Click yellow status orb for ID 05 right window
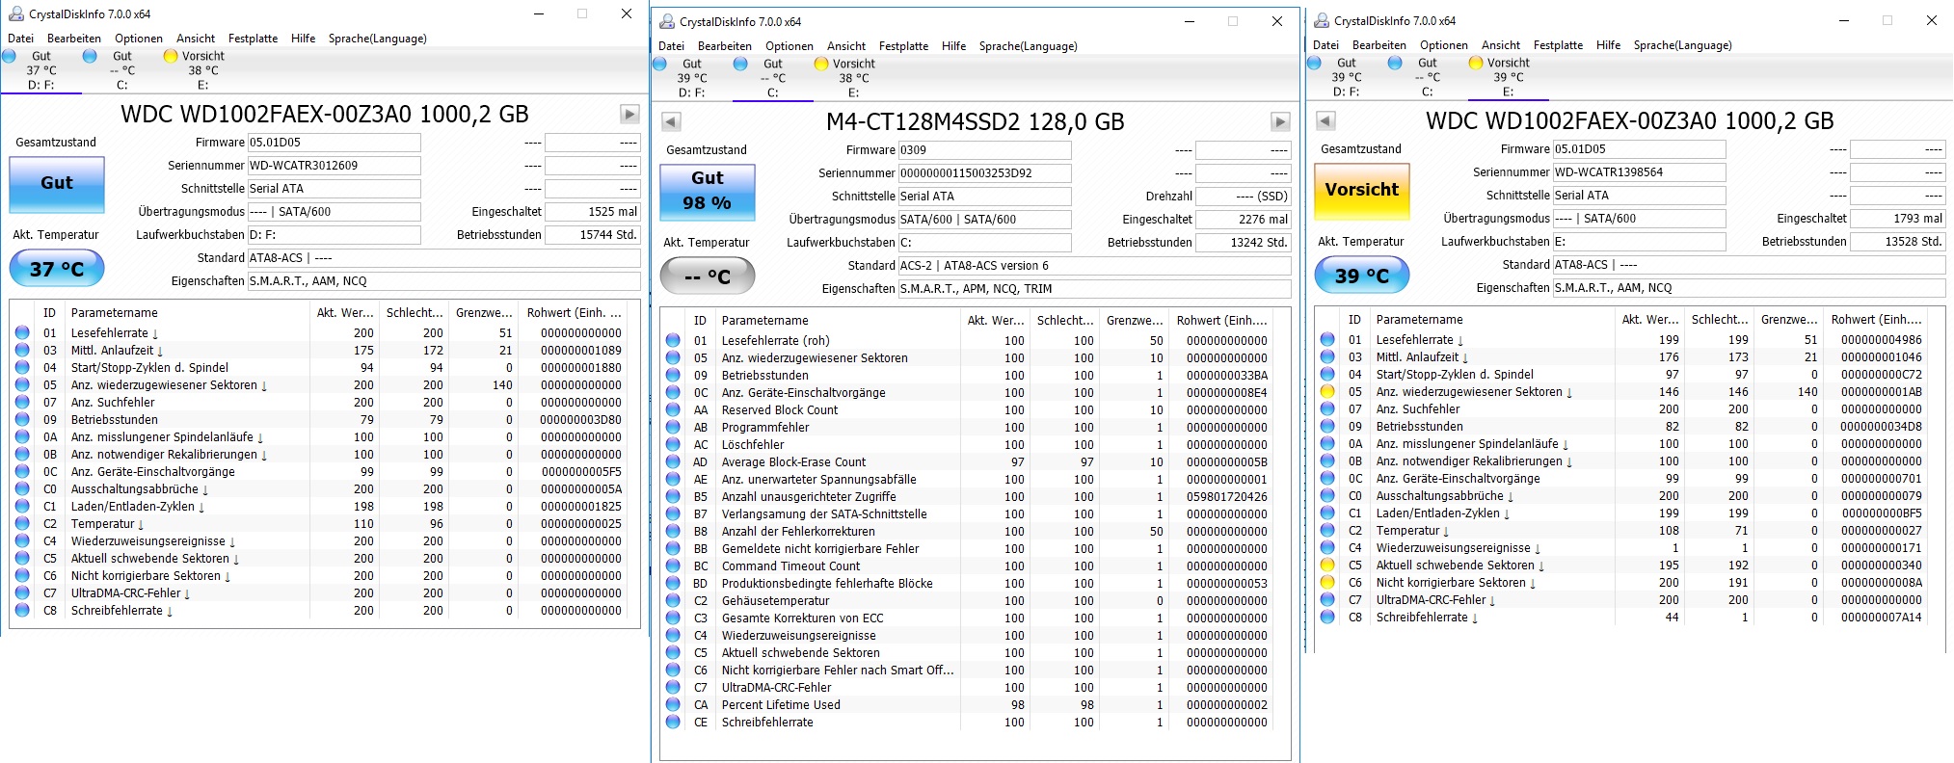The width and height of the screenshot is (1954, 763). 1327,392
